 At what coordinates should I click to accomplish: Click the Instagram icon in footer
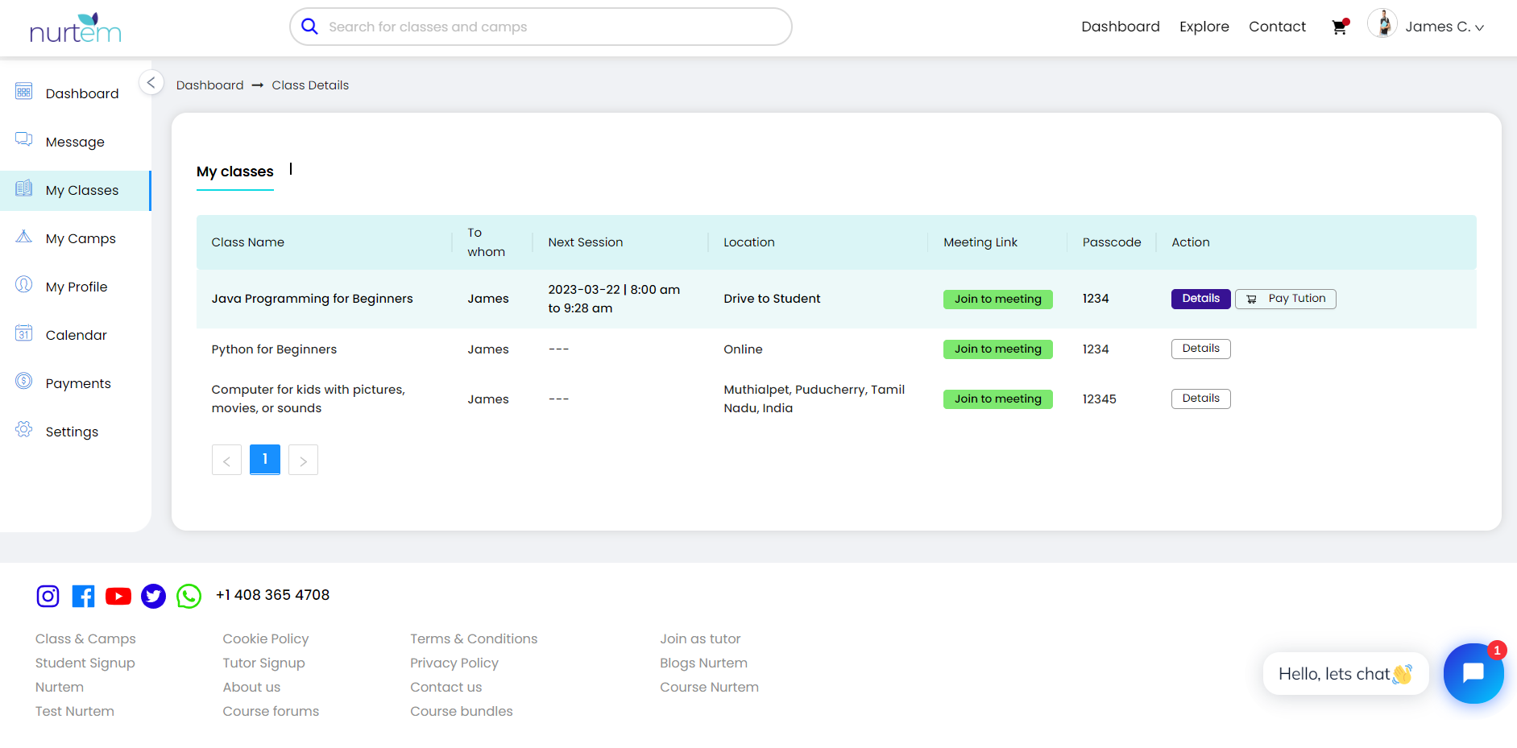[48, 596]
